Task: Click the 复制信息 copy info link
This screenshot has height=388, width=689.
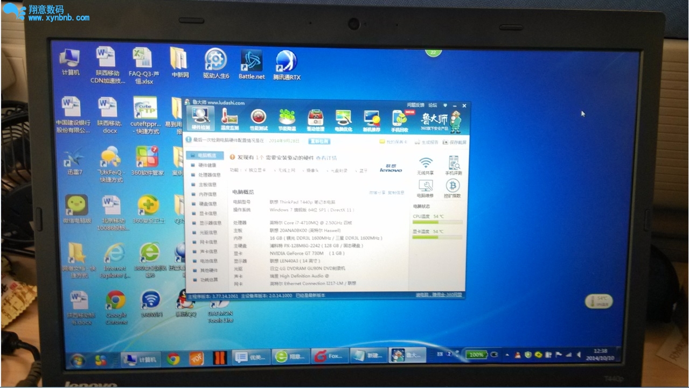Action: click(x=395, y=192)
